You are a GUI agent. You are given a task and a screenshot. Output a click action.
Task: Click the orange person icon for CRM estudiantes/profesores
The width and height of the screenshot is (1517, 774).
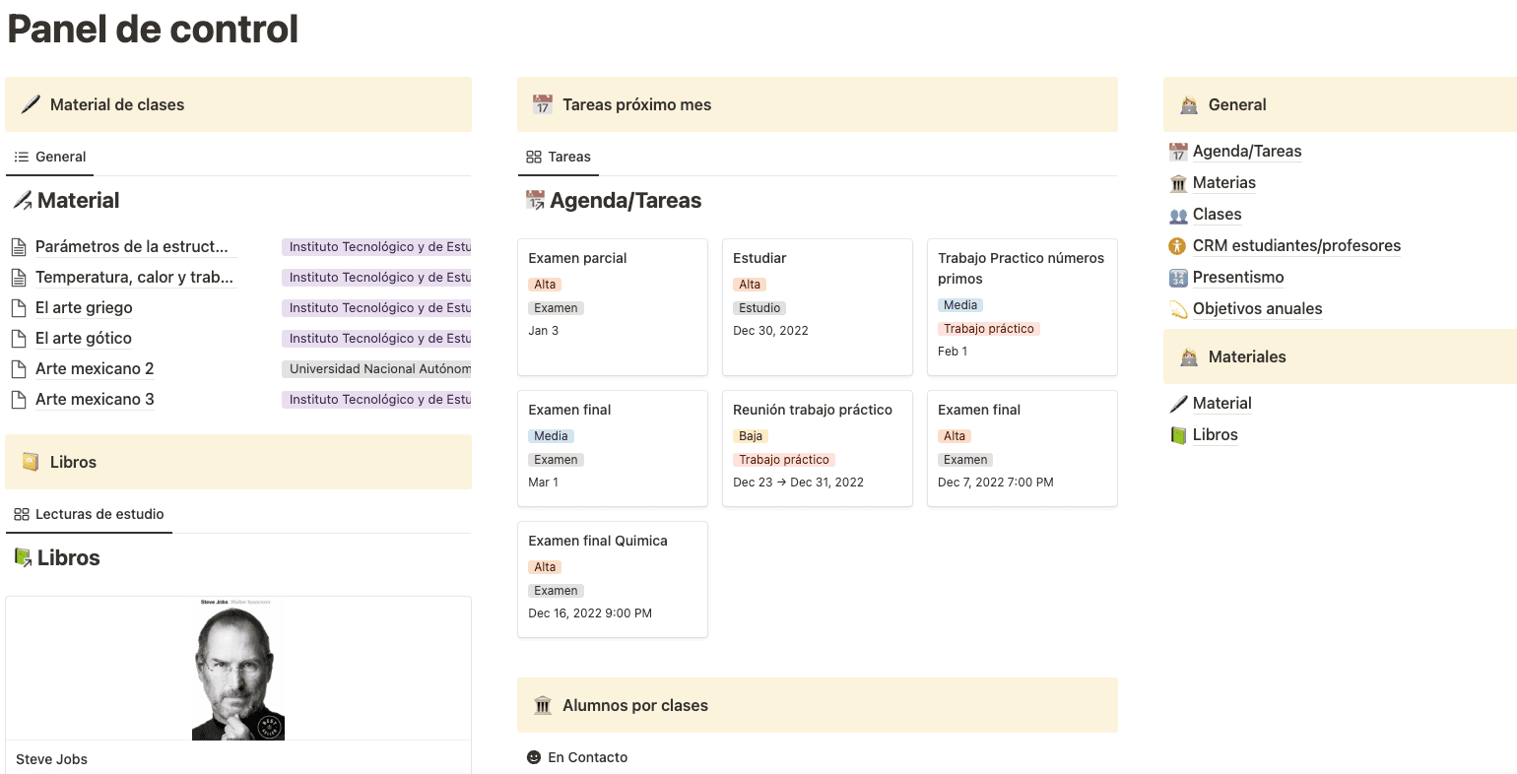tap(1178, 246)
